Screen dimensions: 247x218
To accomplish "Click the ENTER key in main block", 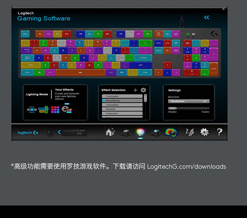I will tap(143, 58).
